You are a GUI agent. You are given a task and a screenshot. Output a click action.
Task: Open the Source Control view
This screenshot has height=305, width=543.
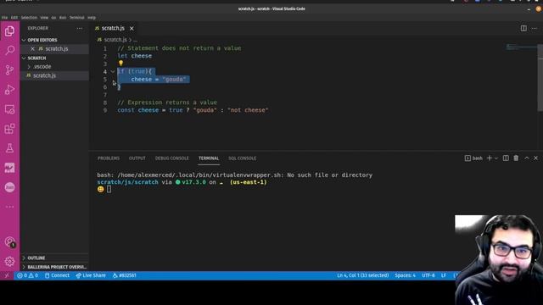tap(9, 69)
